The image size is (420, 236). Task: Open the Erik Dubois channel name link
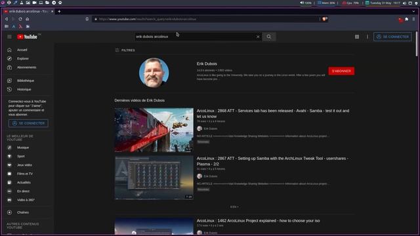point(207,64)
